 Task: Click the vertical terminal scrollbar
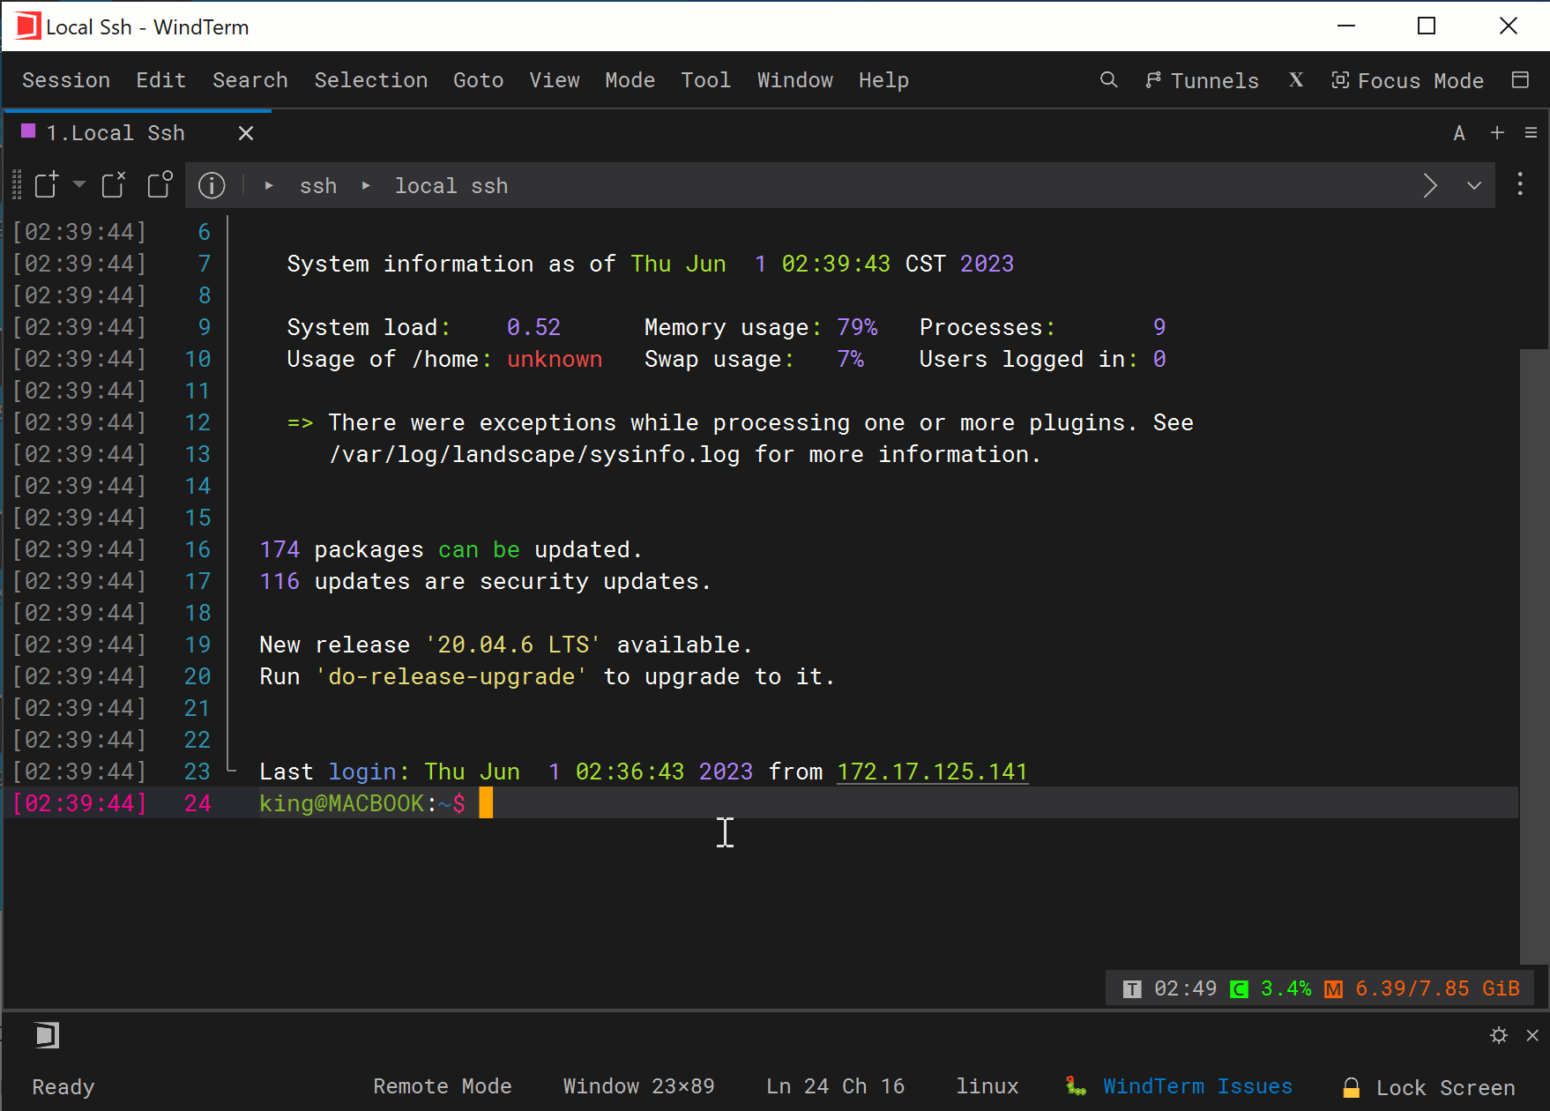click(1534, 656)
